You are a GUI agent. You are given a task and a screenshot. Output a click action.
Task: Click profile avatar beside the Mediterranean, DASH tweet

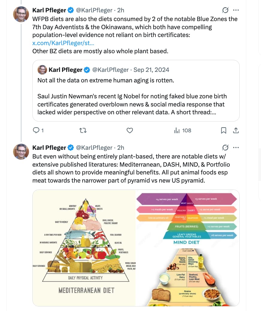click(x=21, y=151)
